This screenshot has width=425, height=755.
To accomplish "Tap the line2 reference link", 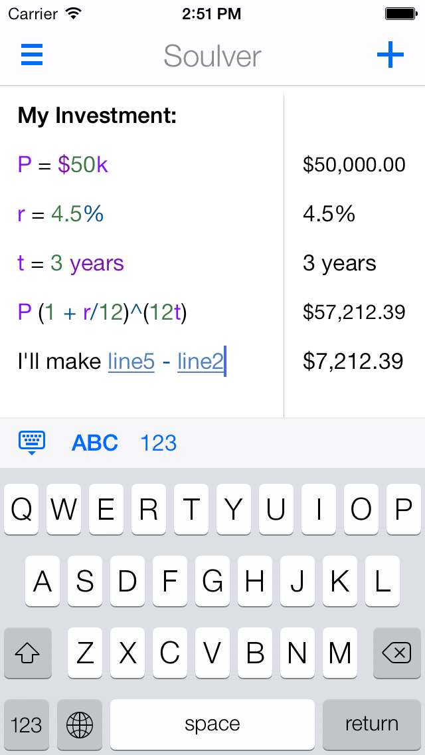I will 200,362.
